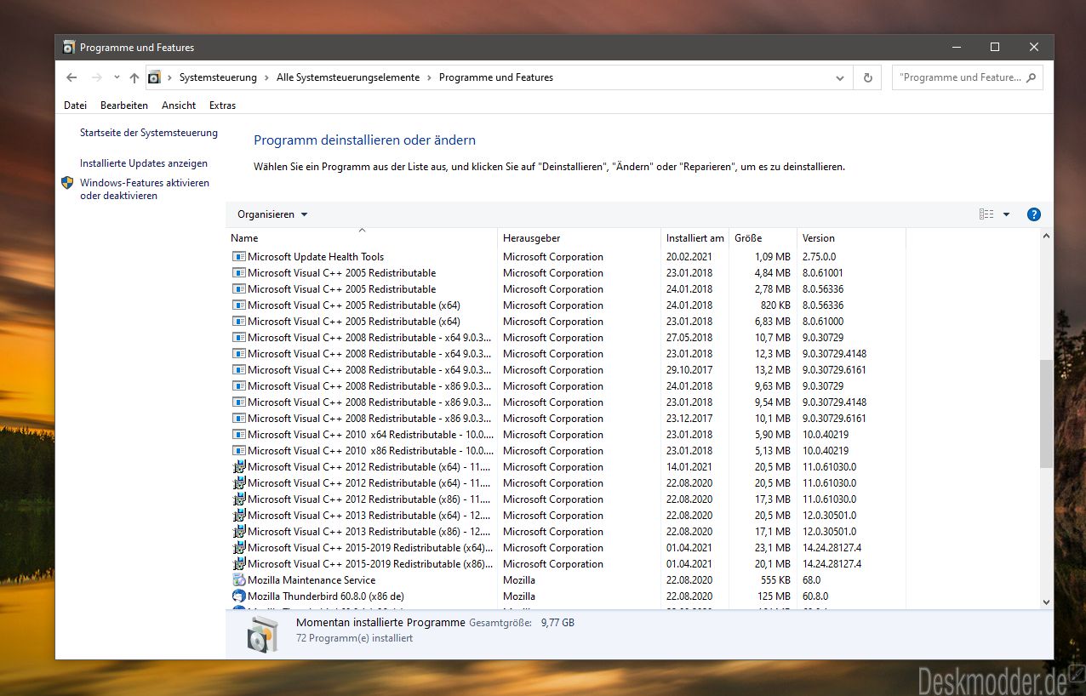Sort by the Herausgeber column header

579,238
